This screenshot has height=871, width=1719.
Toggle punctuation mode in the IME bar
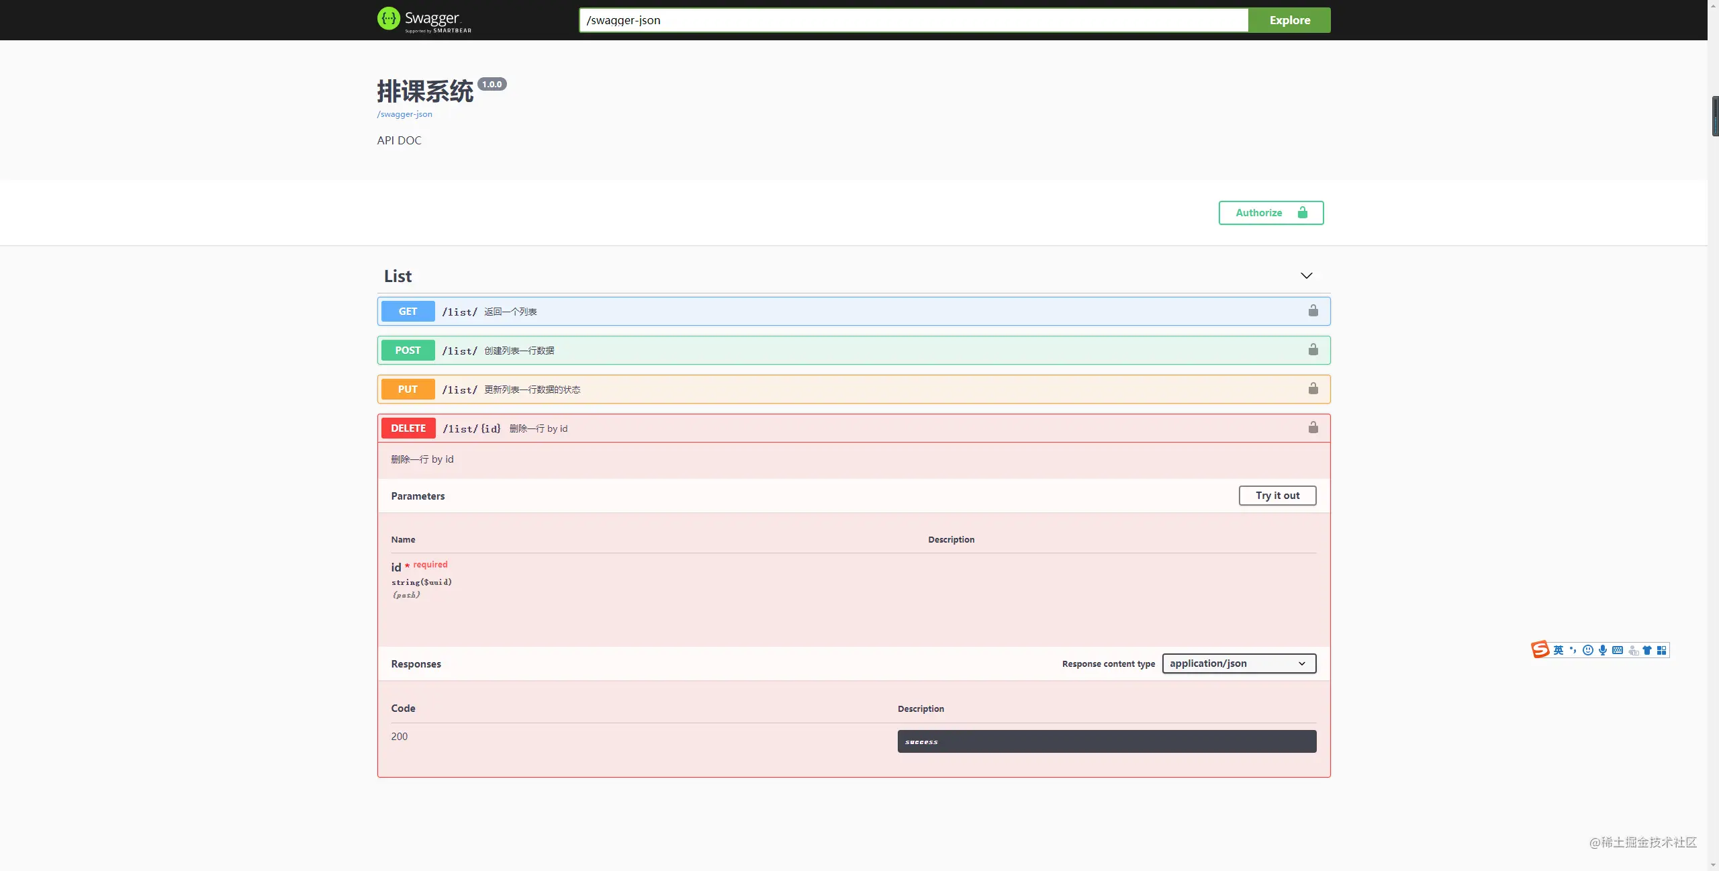tap(1573, 650)
